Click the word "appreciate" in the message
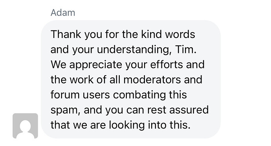The width and height of the screenshot is (271, 146). click(x=96, y=65)
